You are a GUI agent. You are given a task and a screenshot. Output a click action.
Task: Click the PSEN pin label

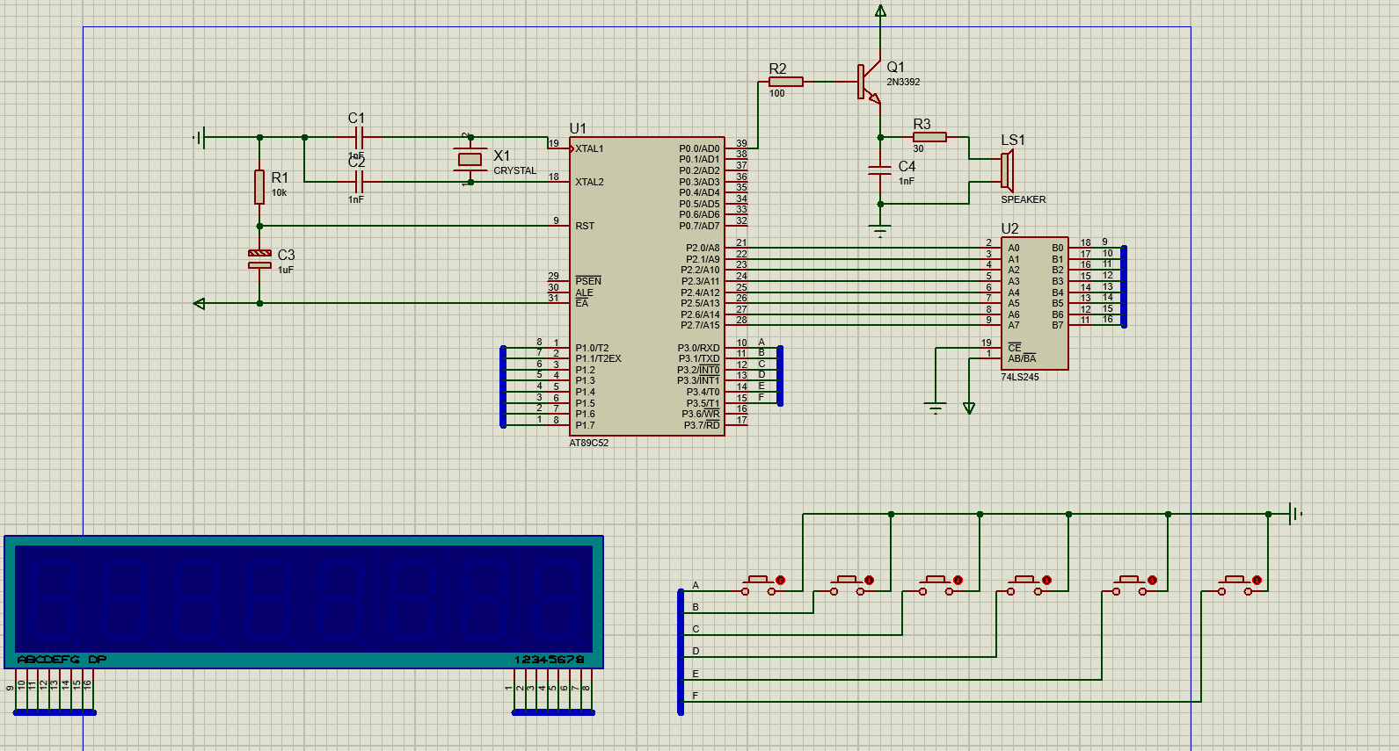588,281
